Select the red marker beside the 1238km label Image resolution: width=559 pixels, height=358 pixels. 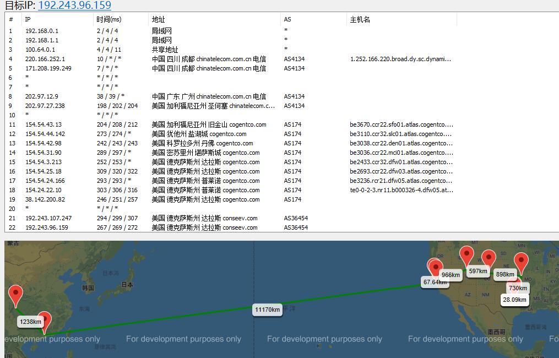coord(45,321)
